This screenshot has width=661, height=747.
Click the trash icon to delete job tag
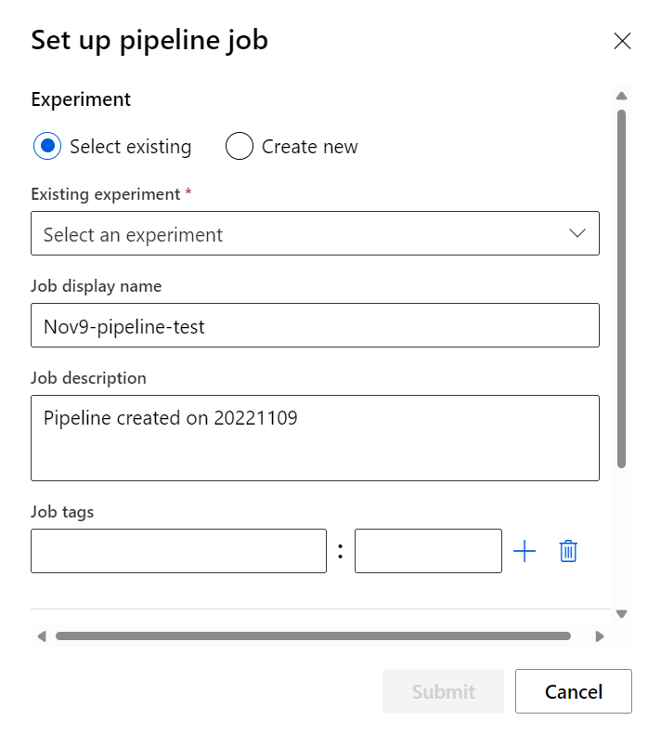point(568,551)
